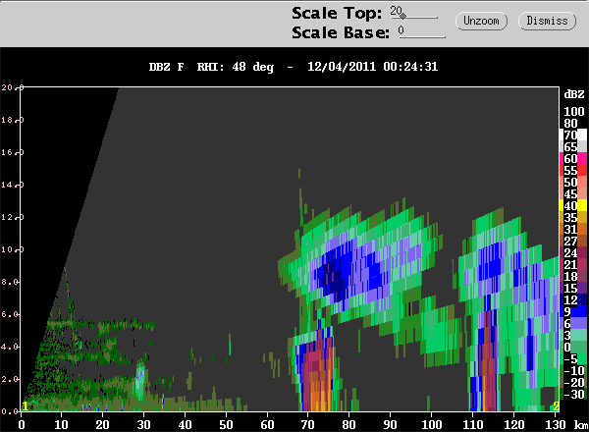Screen dimensions: 589x432
Task: Click the 130 km range axis label
Action: (x=556, y=425)
